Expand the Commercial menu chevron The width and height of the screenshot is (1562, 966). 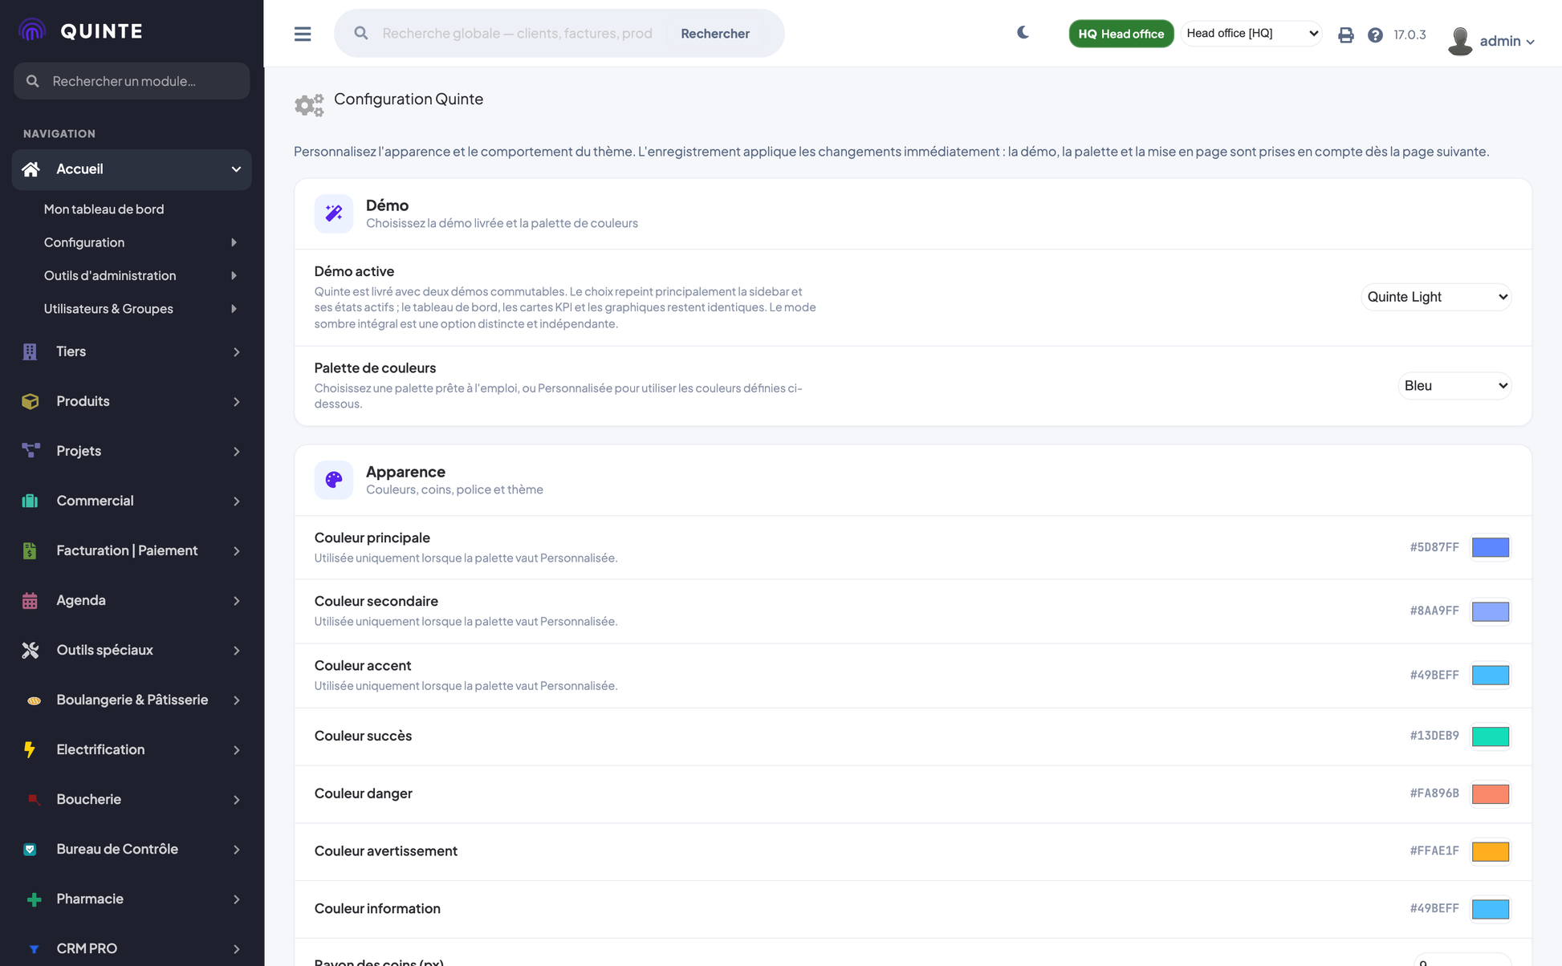pos(236,501)
